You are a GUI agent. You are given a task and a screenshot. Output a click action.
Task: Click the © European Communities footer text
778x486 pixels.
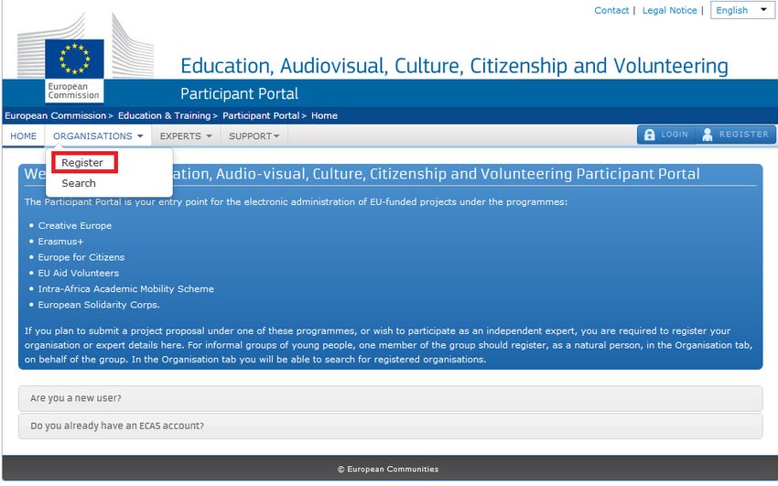point(388,470)
